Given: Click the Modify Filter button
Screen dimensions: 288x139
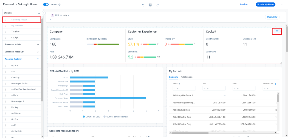Looking at the screenshot, I should pyautogui.click(x=272, y=17).
